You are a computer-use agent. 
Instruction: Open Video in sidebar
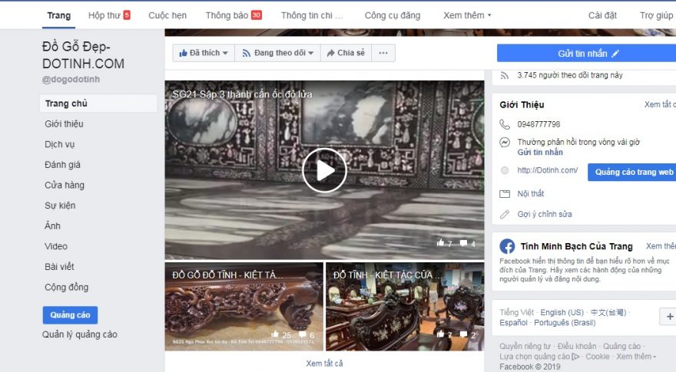pos(56,246)
